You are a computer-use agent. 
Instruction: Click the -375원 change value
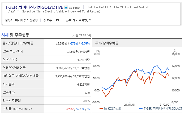pos(74,43)
